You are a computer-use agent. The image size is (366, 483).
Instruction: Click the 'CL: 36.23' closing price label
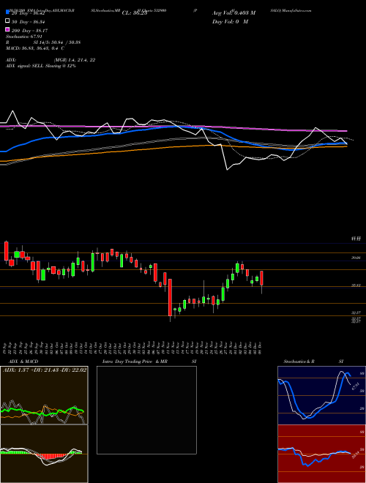click(135, 13)
